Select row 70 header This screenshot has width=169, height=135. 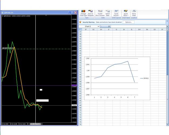pyautogui.click(x=80, y=110)
